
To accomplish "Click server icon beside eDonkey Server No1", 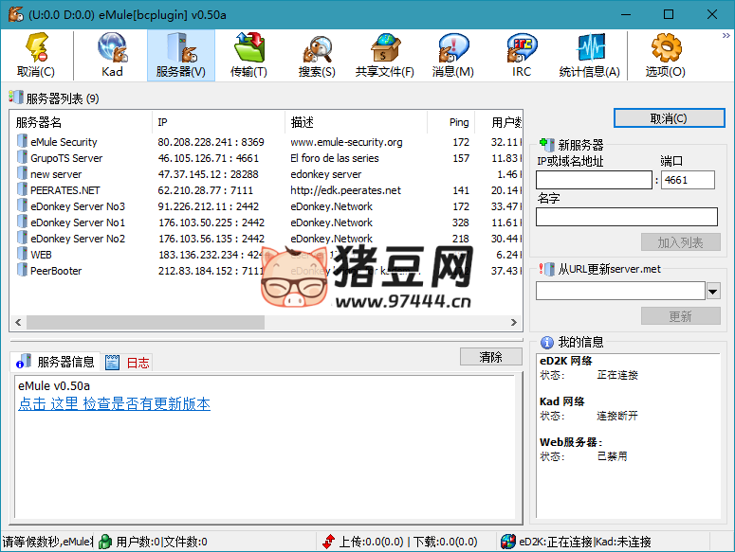I will [22, 222].
